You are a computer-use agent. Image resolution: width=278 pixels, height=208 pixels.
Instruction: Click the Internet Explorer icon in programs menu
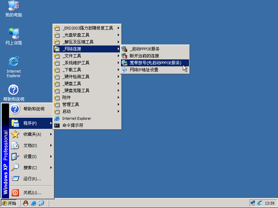coord(57,118)
